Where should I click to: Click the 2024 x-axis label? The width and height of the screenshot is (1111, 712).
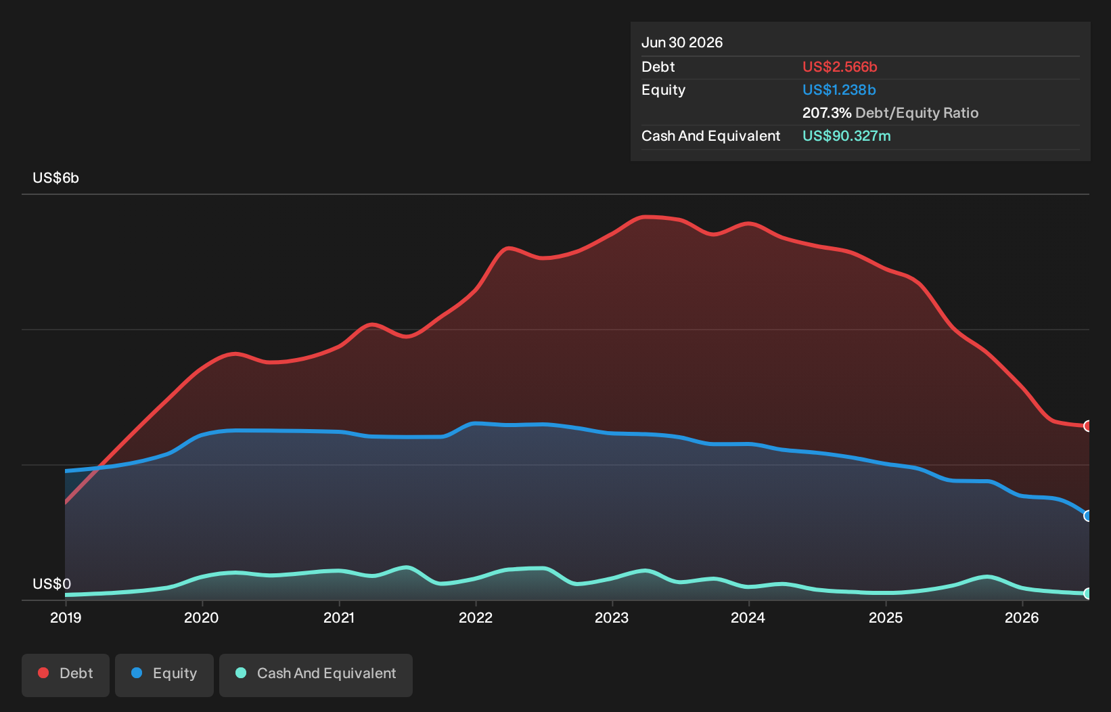tap(748, 618)
